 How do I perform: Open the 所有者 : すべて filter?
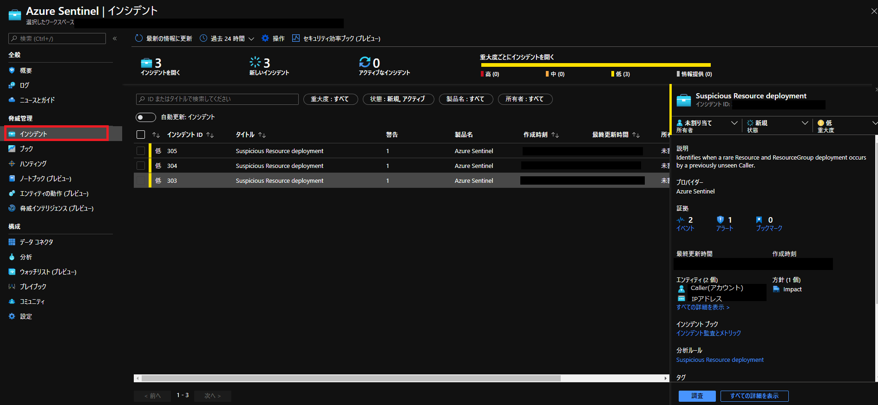pyautogui.click(x=525, y=99)
